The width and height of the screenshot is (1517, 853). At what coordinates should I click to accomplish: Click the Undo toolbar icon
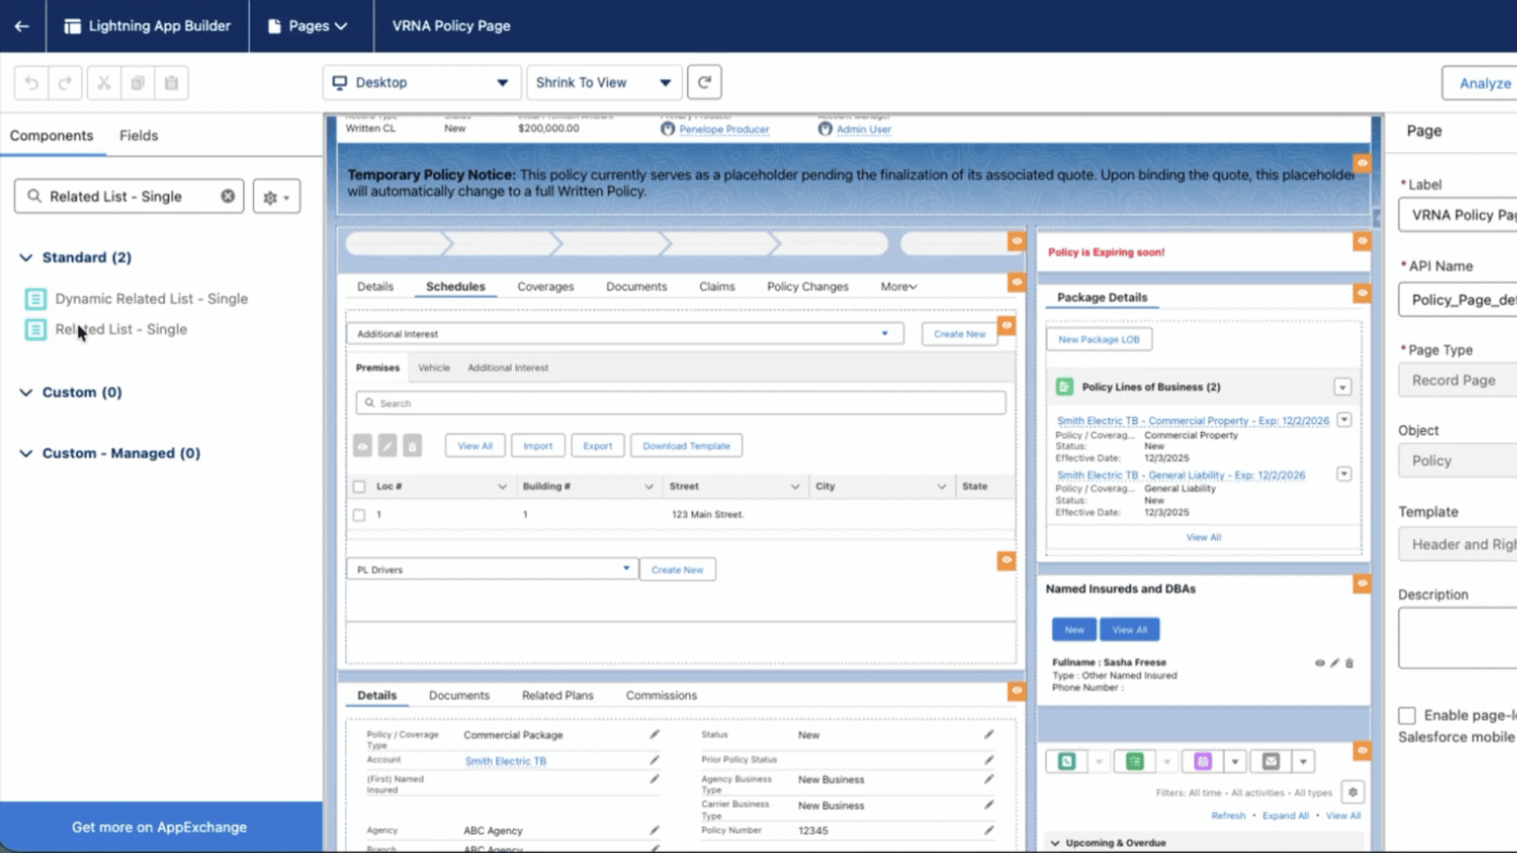[32, 83]
